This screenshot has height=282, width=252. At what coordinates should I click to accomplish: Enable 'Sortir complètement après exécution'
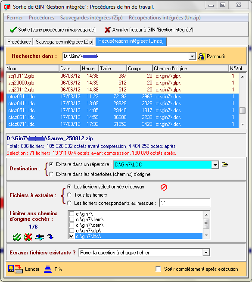(158, 269)
